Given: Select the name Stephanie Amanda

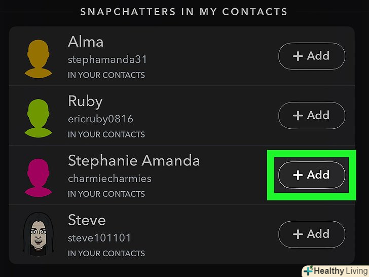Looking at the screenshot, I should [134, 161].
